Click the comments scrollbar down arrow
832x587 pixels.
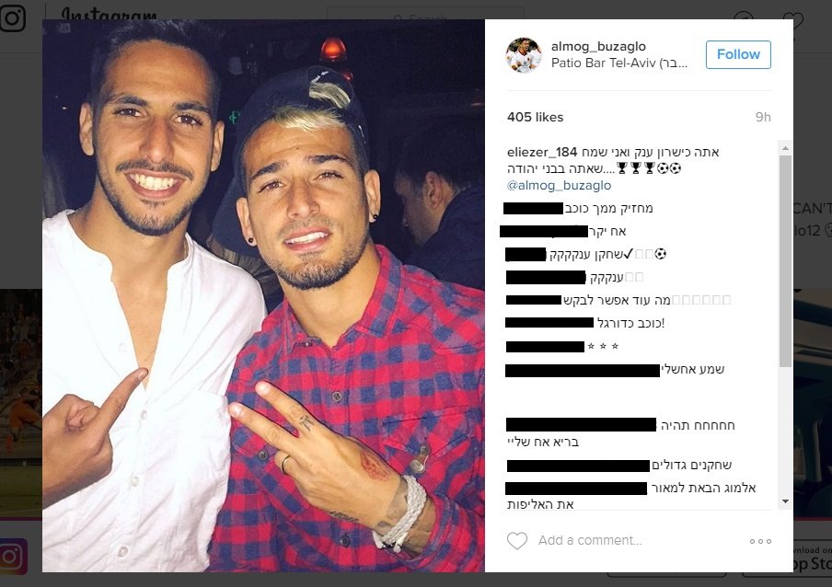pos(785,501)
